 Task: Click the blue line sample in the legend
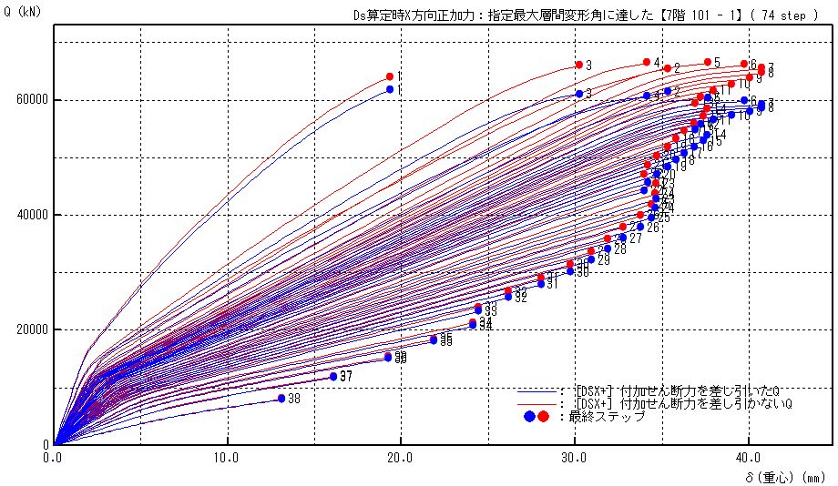(537, 391)
